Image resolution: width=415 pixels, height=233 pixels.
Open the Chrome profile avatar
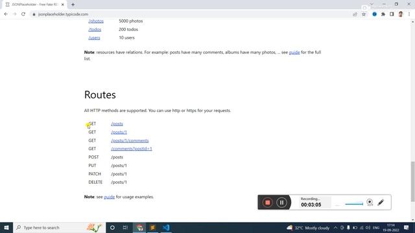tap(401, 14)
